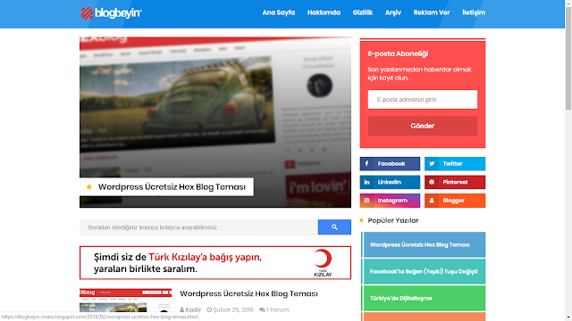Open popular post Facebook'ta Beğen Tuşu Değişti
Viewport: 572px width, 321px height.
[x=424, y=271]
